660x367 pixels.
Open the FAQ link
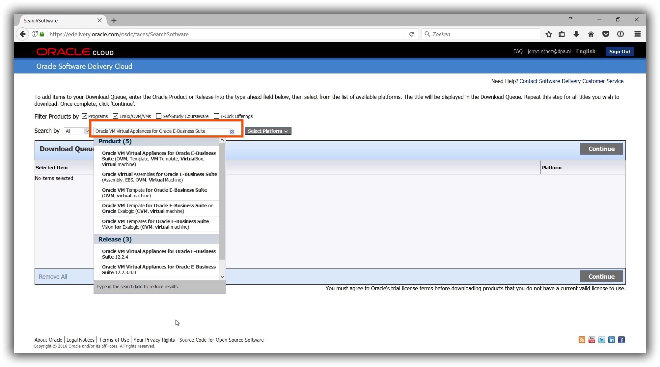[x=518, y=51]
